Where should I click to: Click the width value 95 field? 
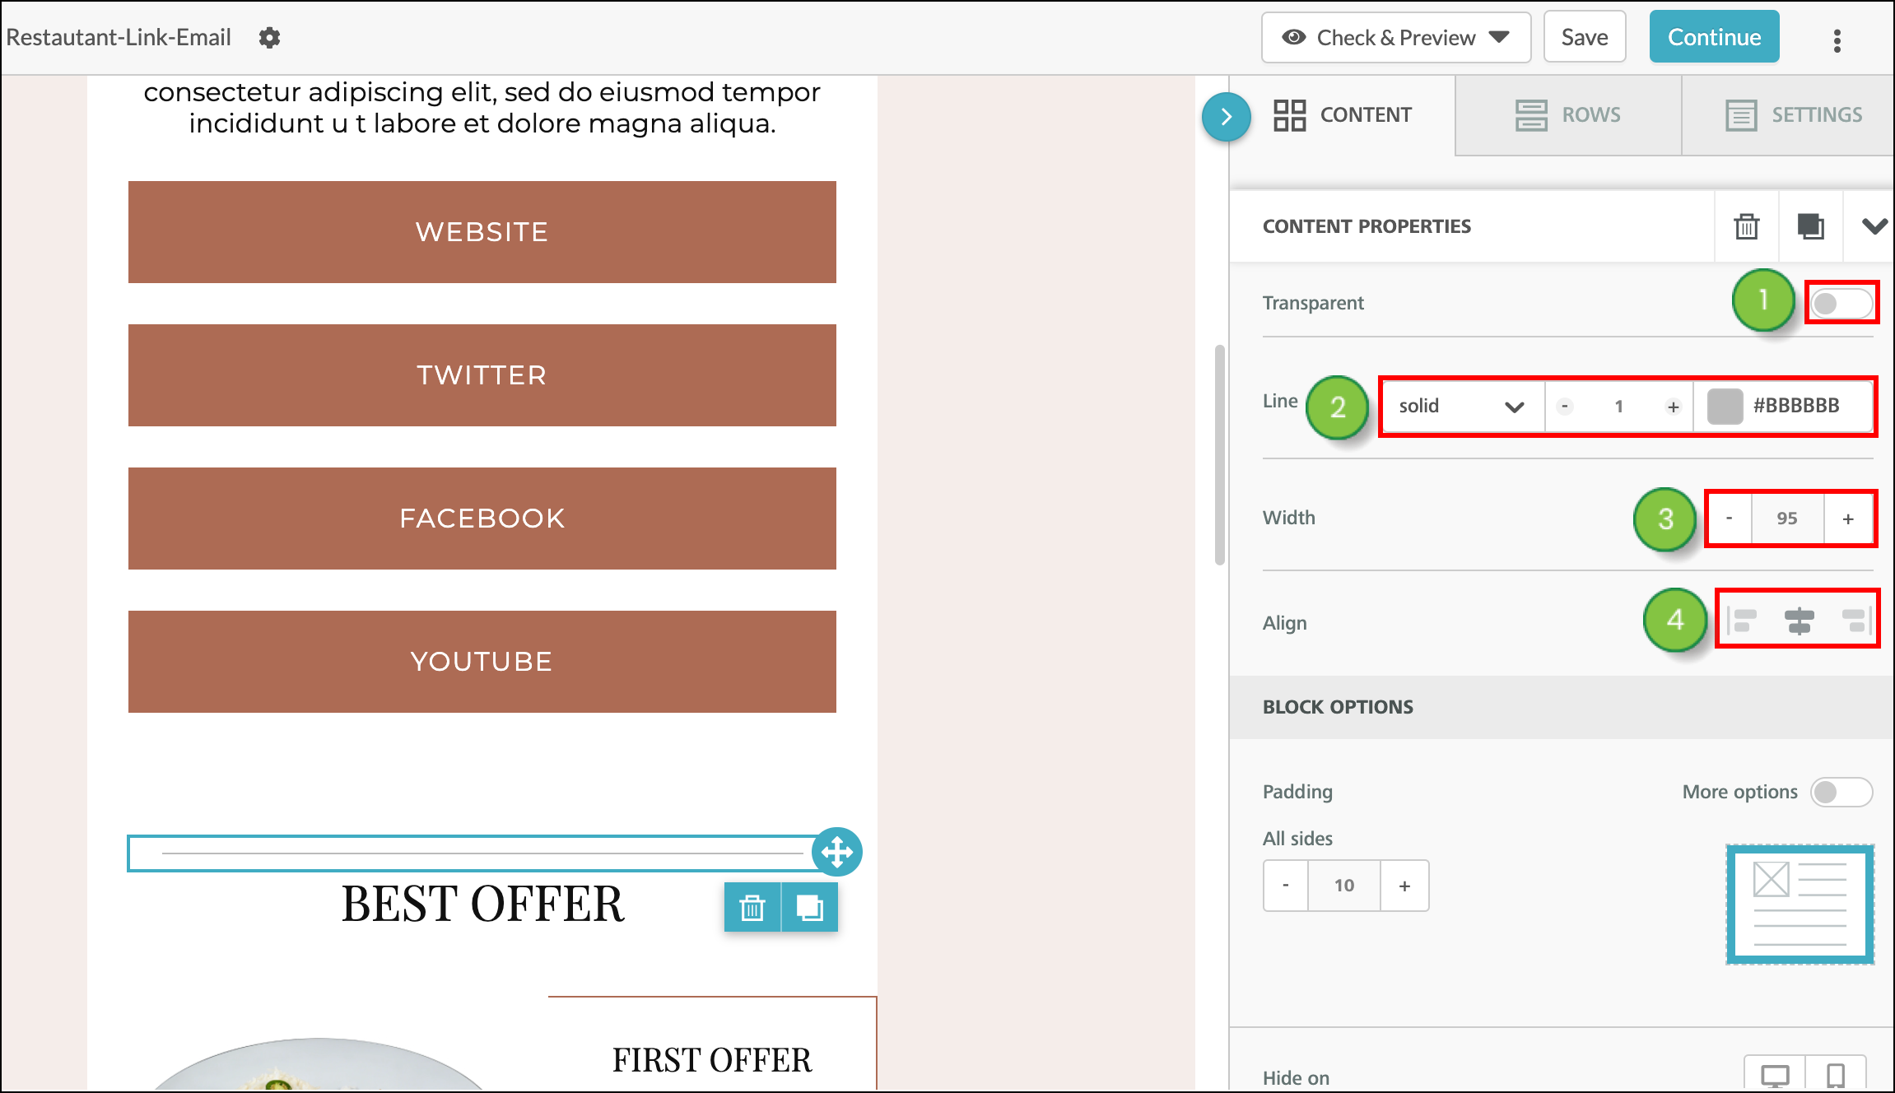[x=1786, y=519]
